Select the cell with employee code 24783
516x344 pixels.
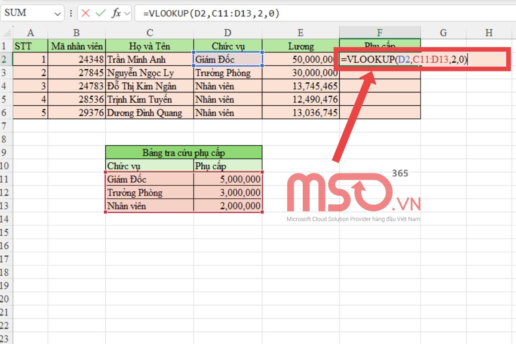click(77, 86)
